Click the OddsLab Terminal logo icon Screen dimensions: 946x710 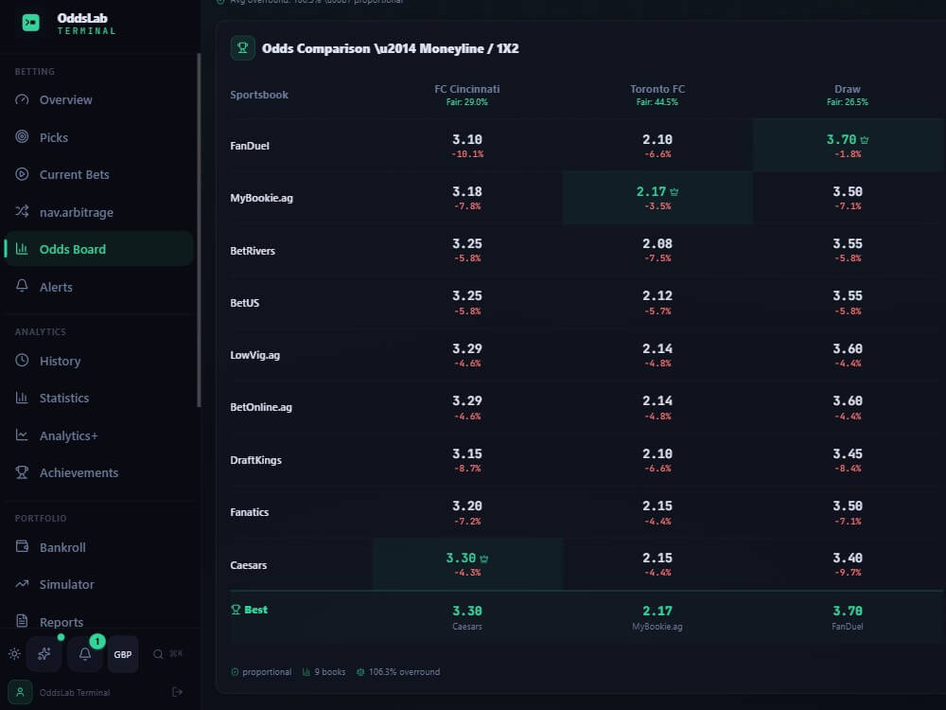click(31, 23)
